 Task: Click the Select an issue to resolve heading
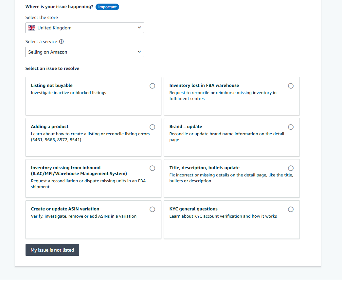[x=52, y=68]
